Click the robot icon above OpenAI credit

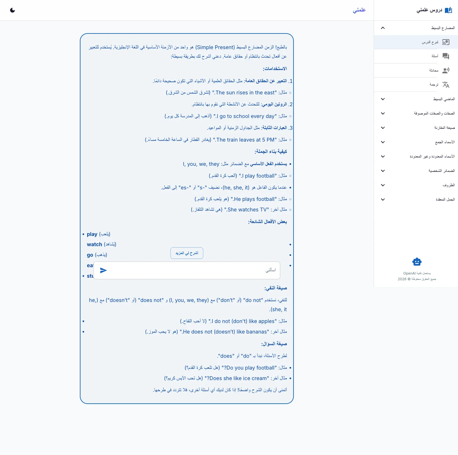tap(417, 262)
